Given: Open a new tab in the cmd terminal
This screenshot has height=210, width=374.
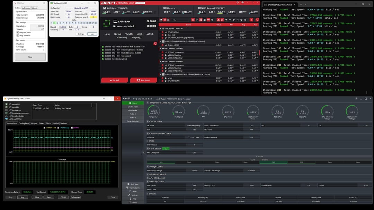Looking at the screenshot, I should [301, 4].
